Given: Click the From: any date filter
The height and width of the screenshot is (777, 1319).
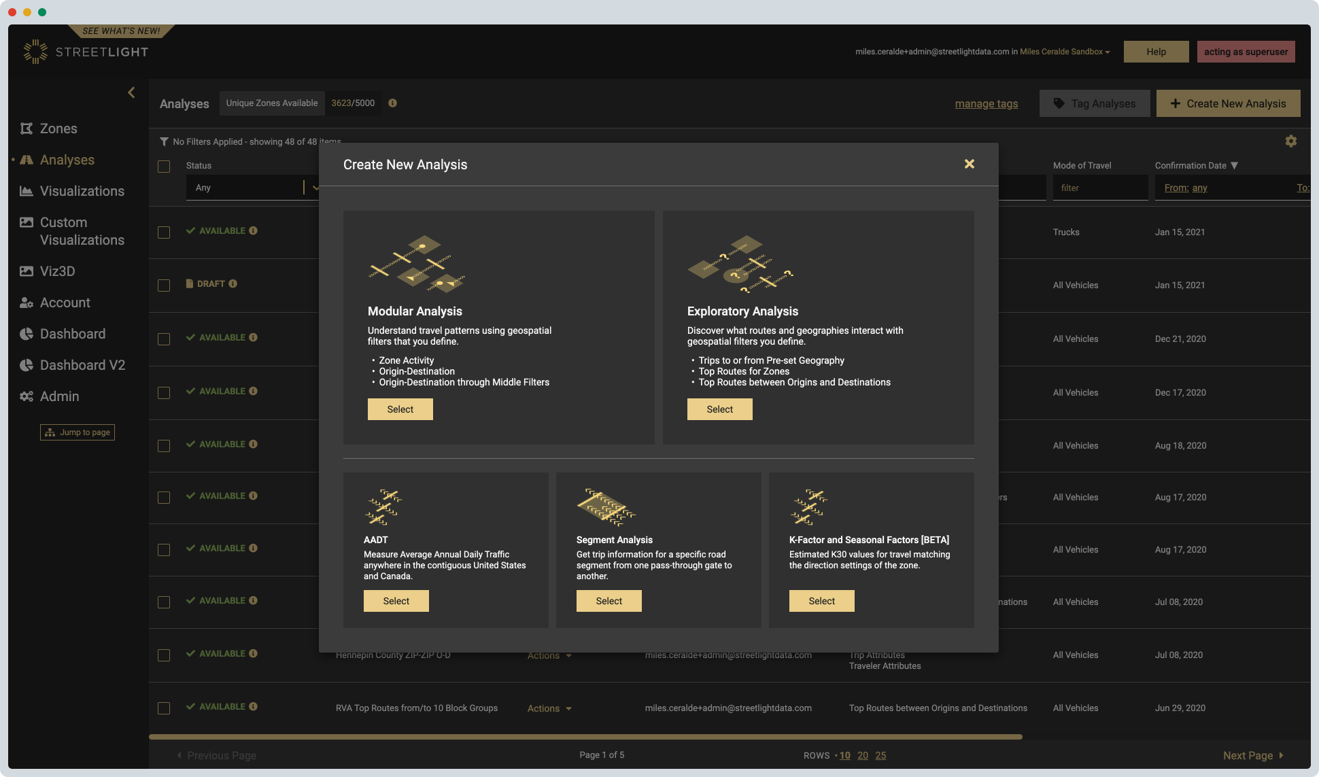Looking at the screenshot, I should pyautogui.click(x=1186, y=188).
